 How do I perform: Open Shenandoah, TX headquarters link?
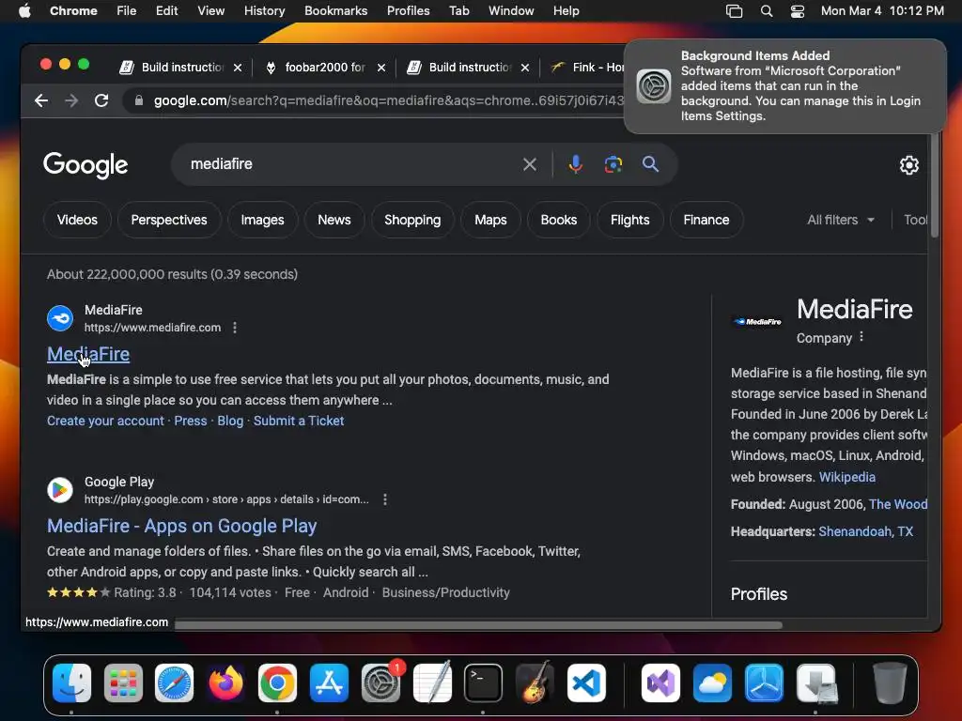[x=865, y=531]
